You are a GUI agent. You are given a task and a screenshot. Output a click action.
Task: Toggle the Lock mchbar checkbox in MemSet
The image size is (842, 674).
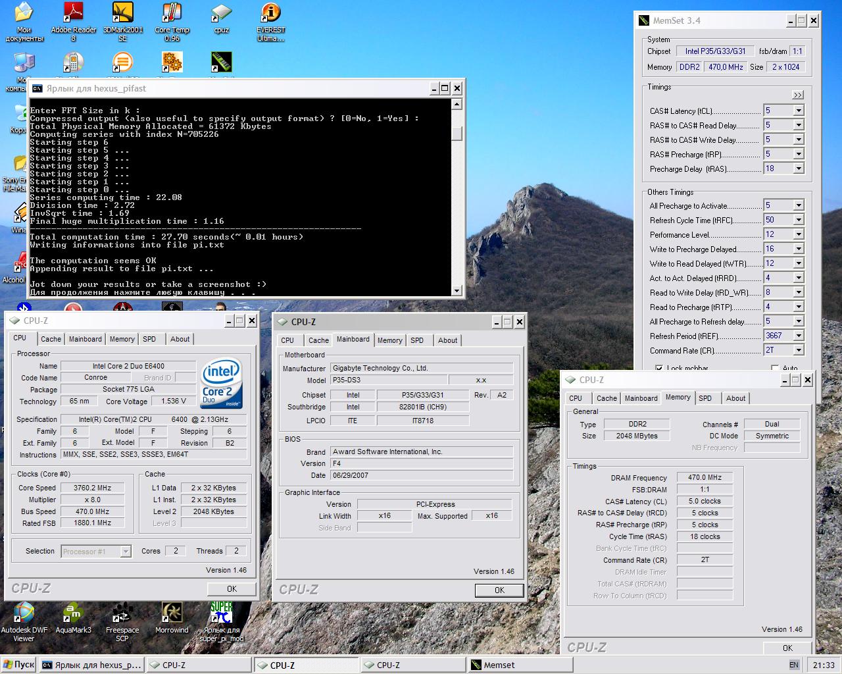tap(659, 368)
